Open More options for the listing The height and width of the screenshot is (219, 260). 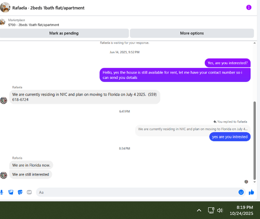[192, 33]
